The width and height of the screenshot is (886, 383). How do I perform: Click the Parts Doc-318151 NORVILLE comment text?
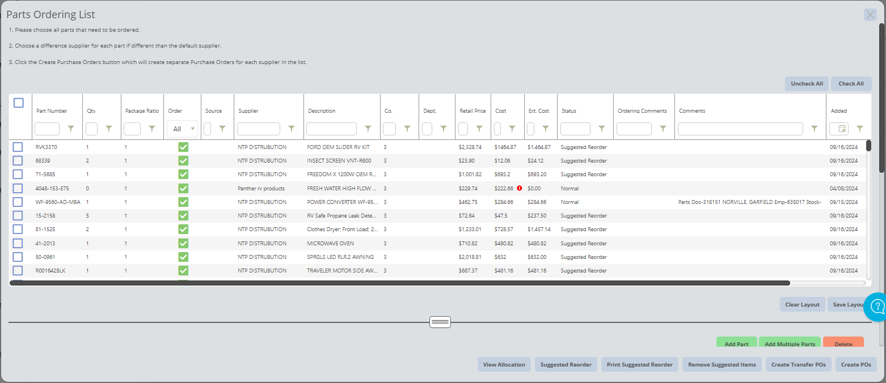[x=750, y=202]
